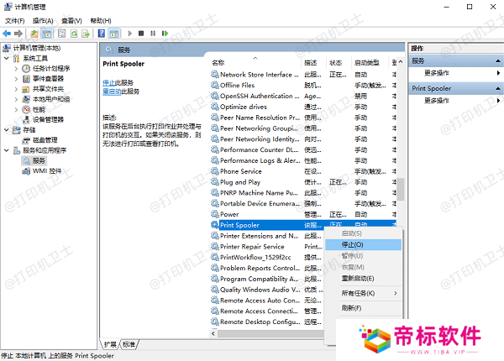Viewport: 504px width, 361px height.
Task: Switch to the 标准 tab
Action: 129,344
